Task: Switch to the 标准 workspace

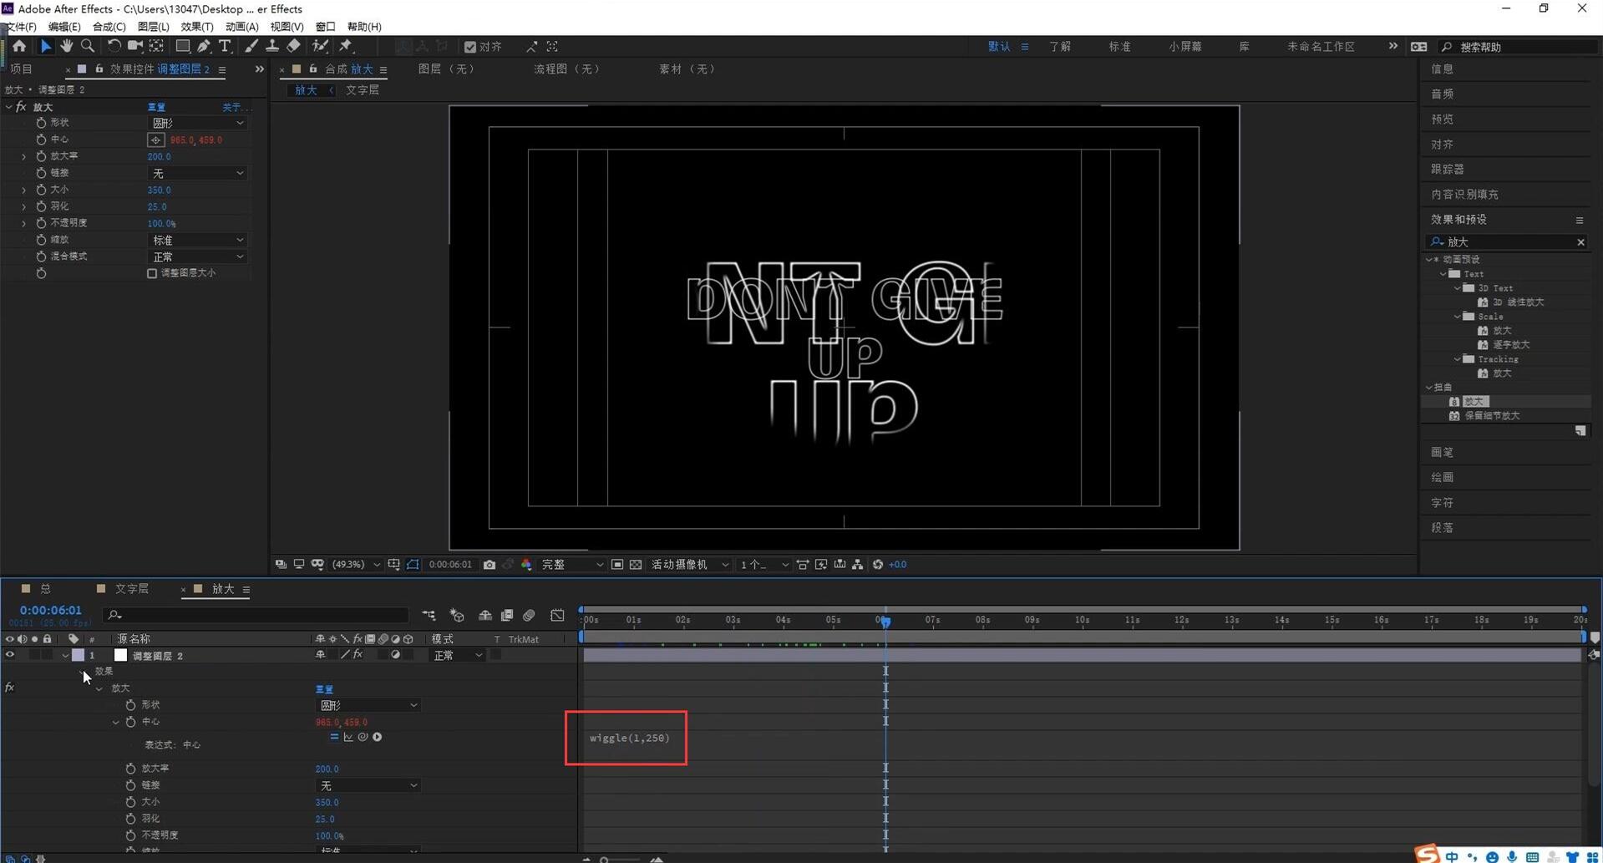Action: point(1119,47)
